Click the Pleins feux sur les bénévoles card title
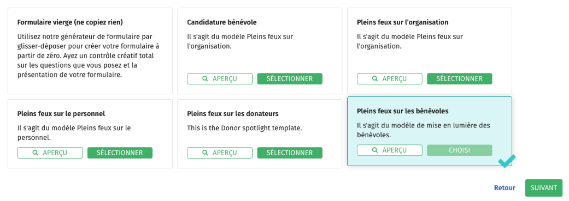 tap(403, 111)
